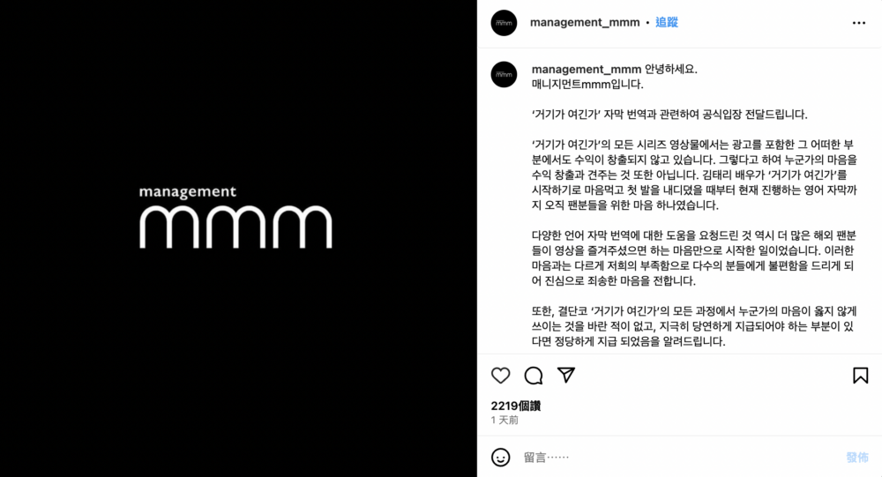Screen dimensions: 882x477
Task: Share post with paper plane icon
Action: tap(566, 375)
